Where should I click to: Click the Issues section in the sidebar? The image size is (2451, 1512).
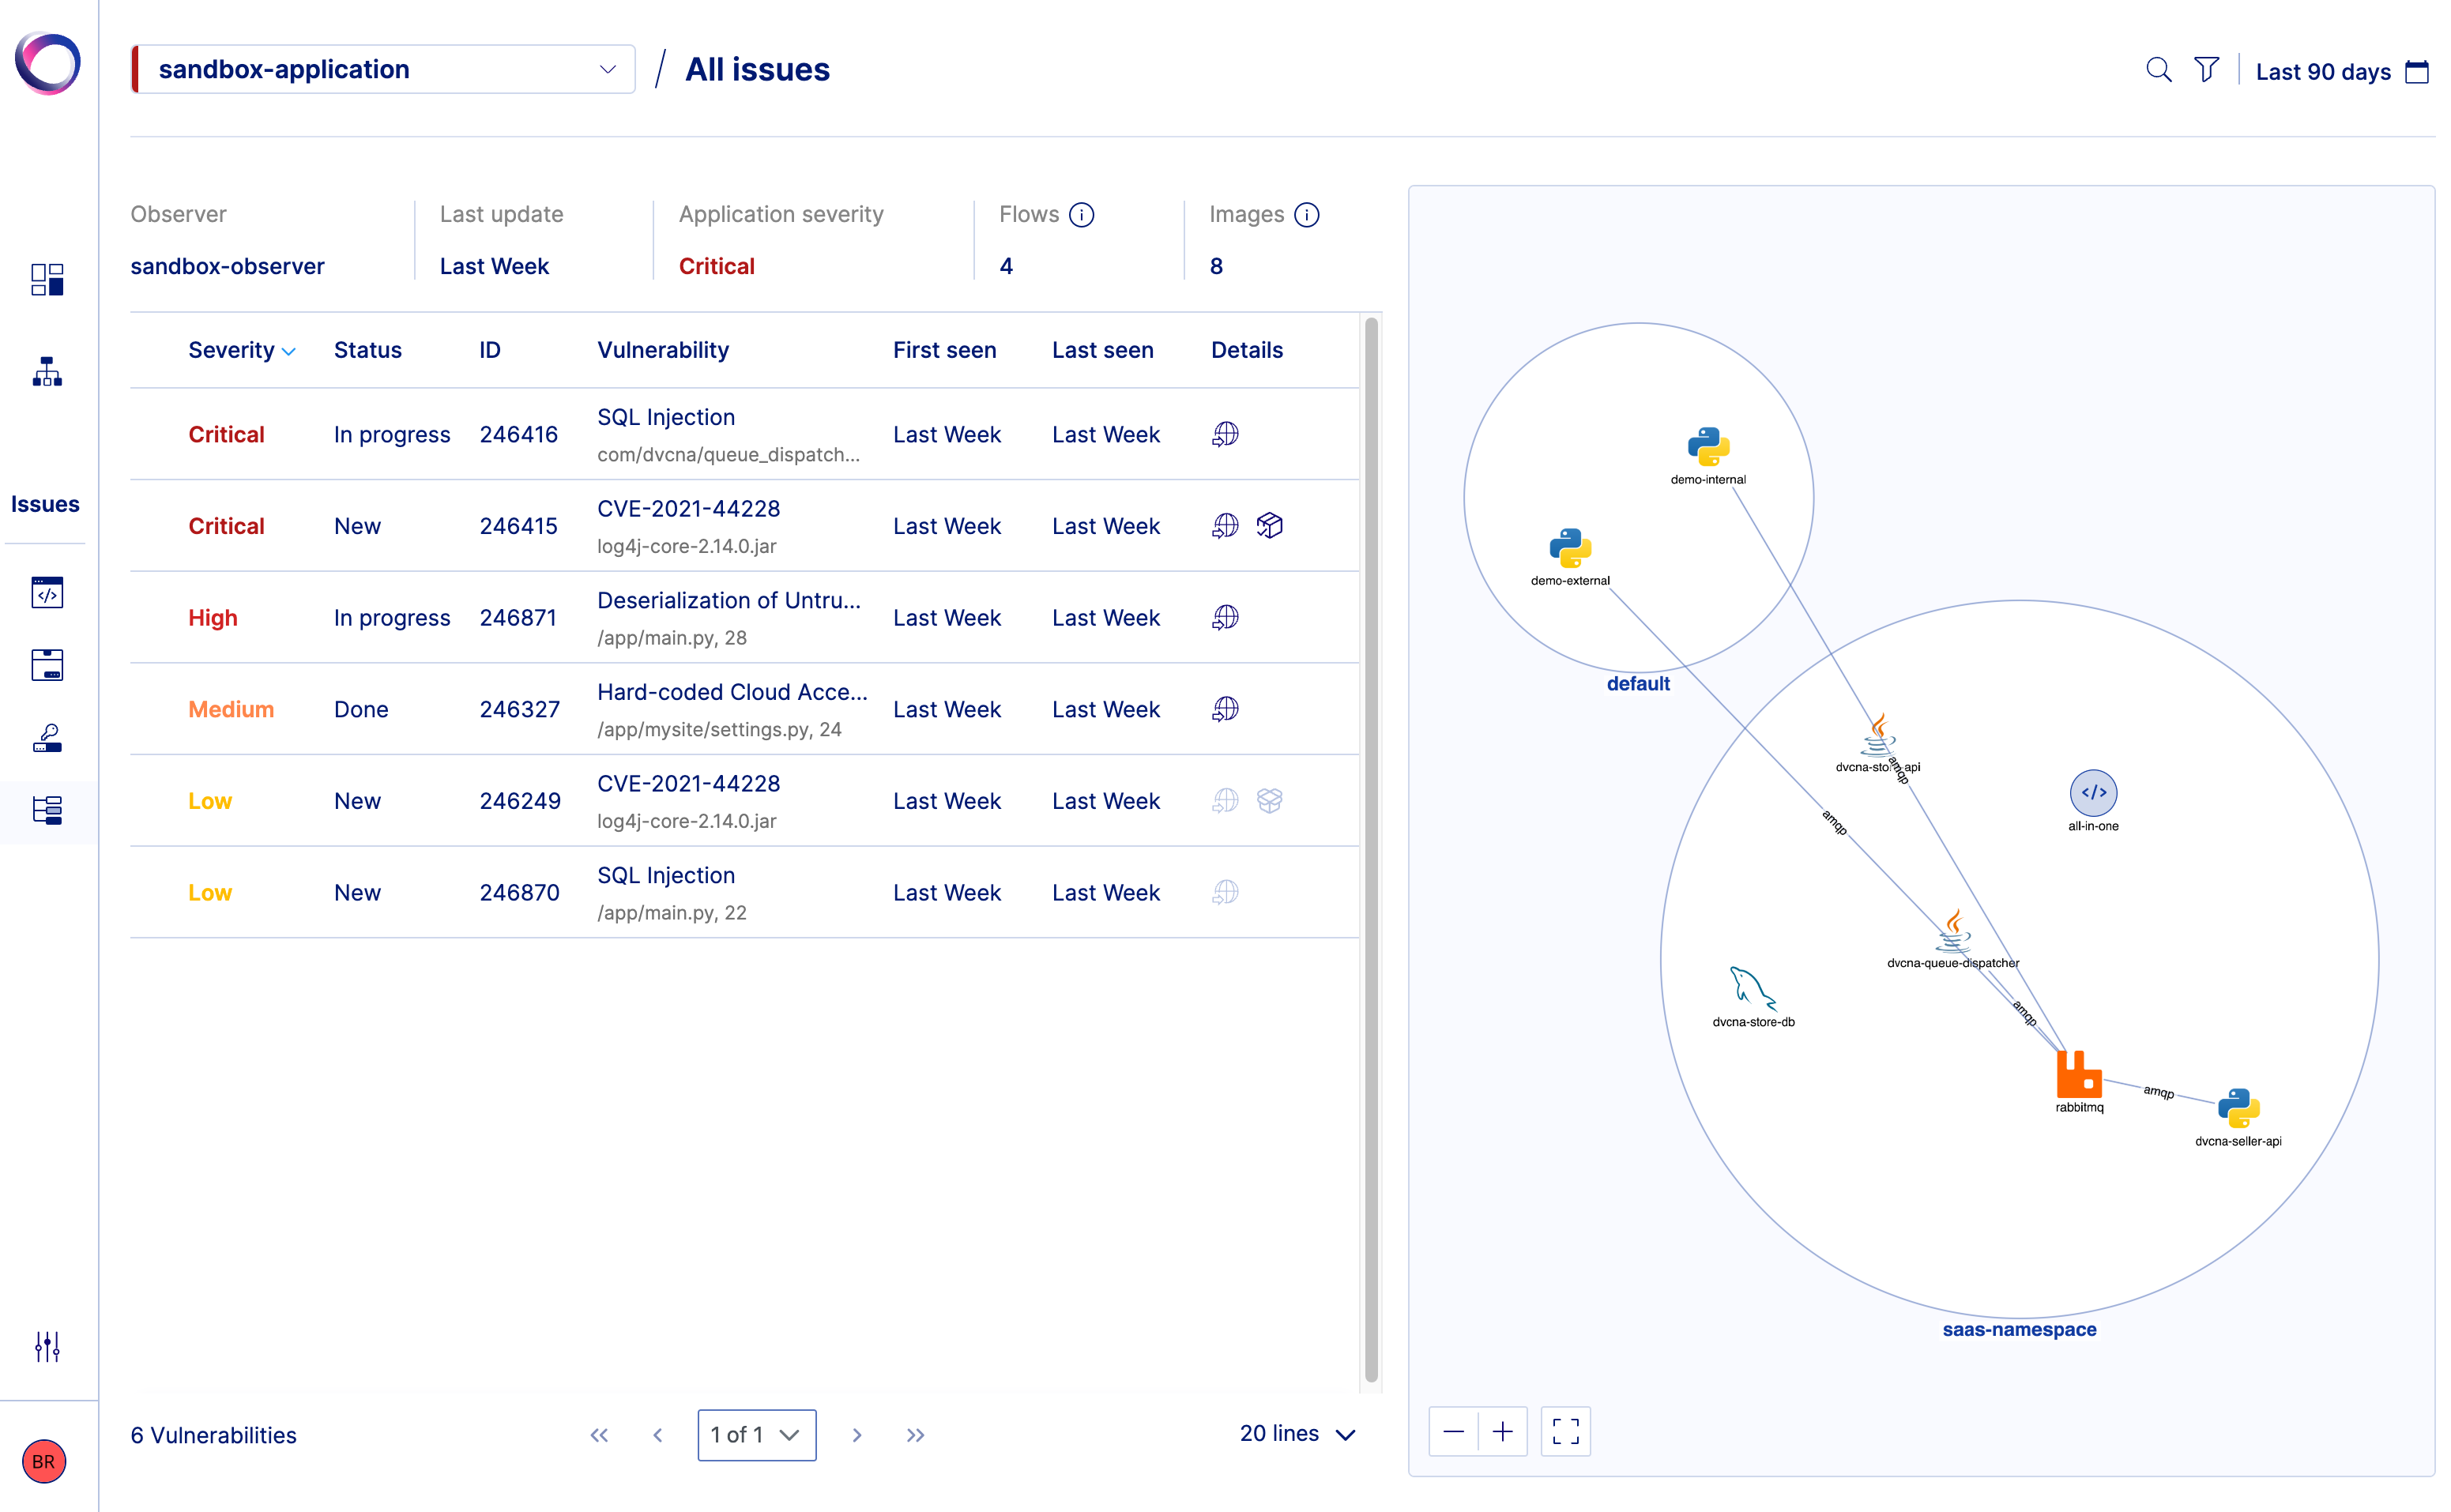pyautogui.click(x=45, y=504)
